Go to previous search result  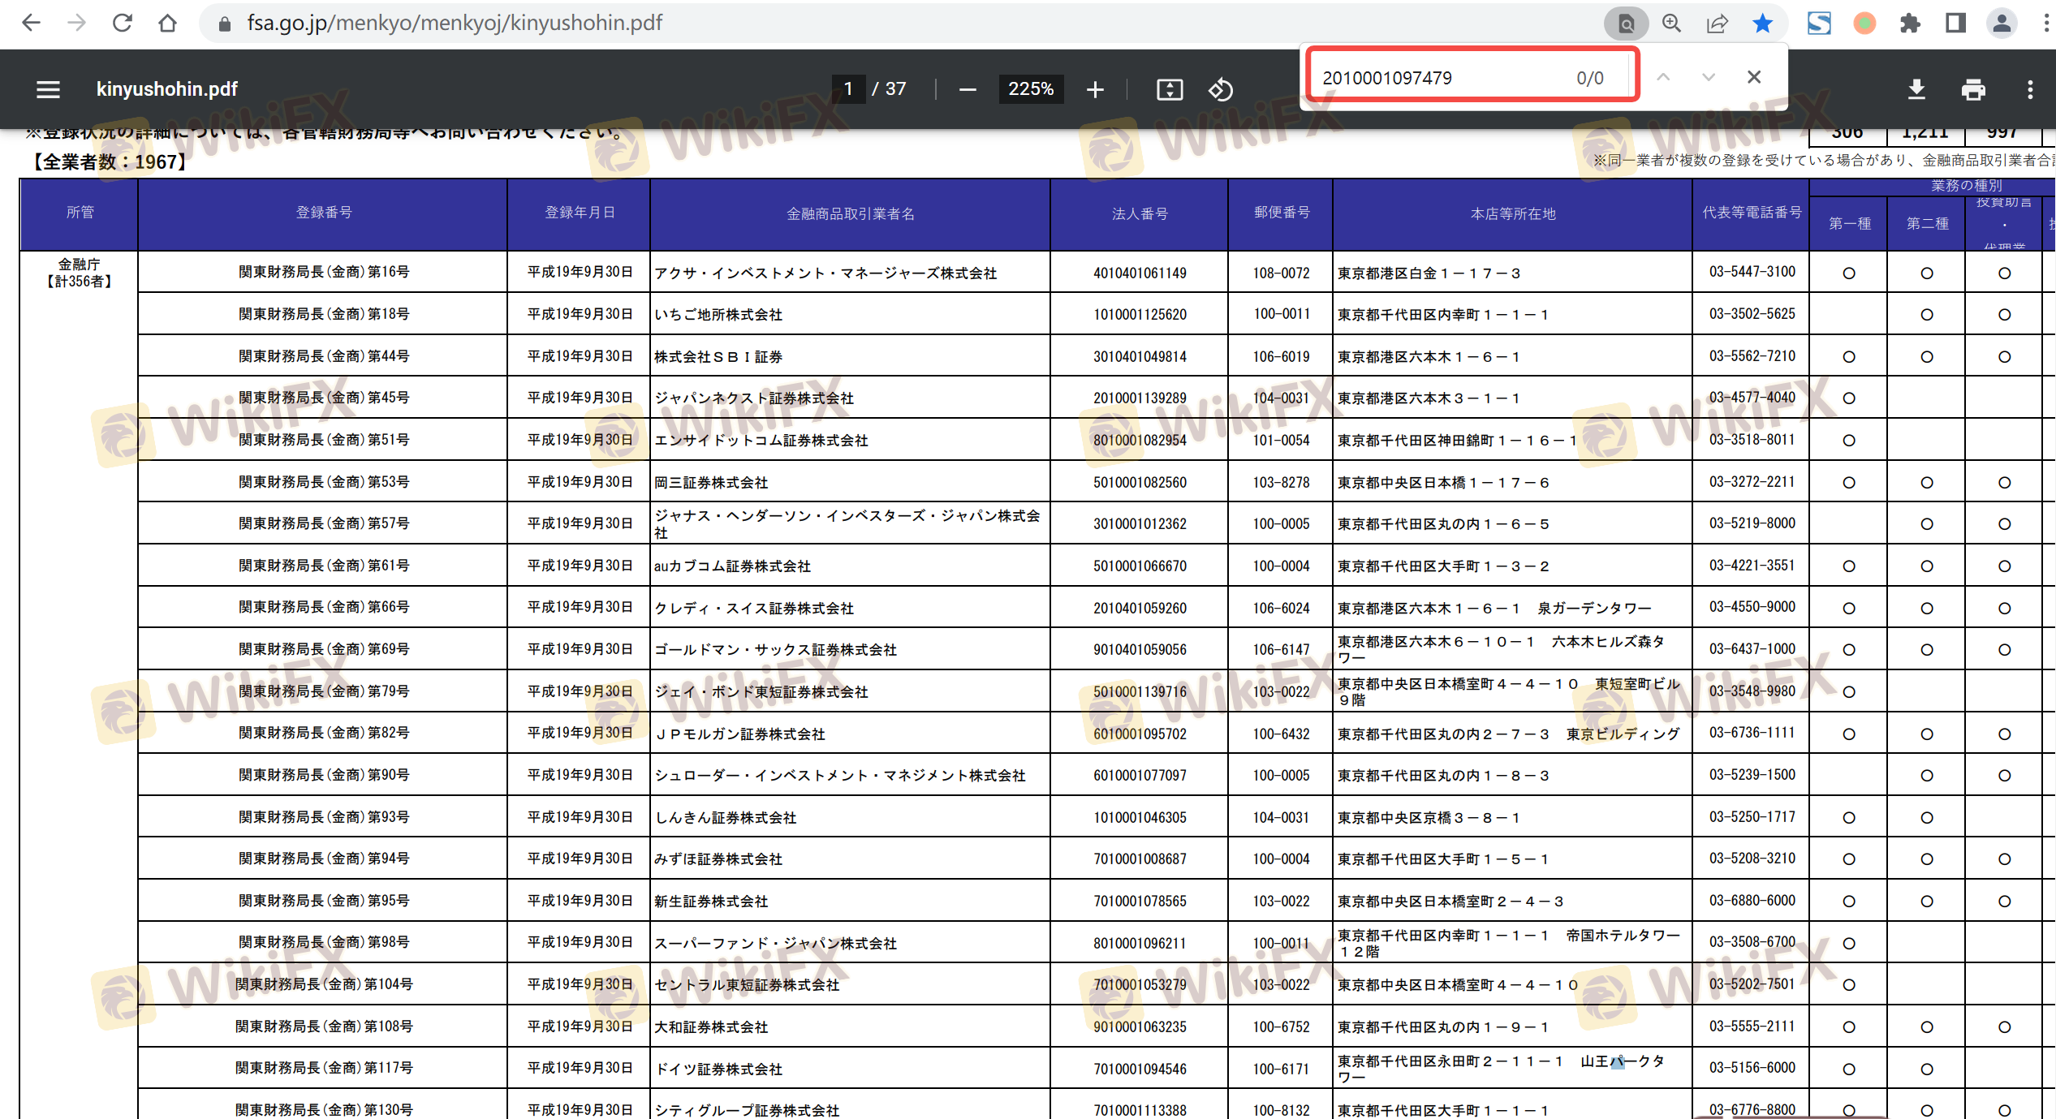(x=1663, y=78)
